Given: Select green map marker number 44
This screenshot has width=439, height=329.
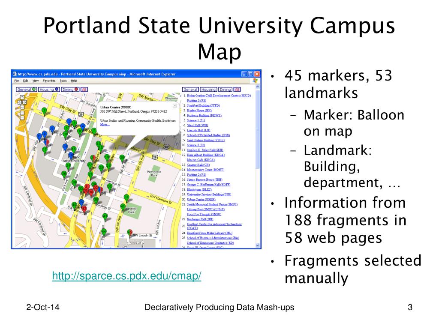Looking at the screenshot, I should 104,233.
